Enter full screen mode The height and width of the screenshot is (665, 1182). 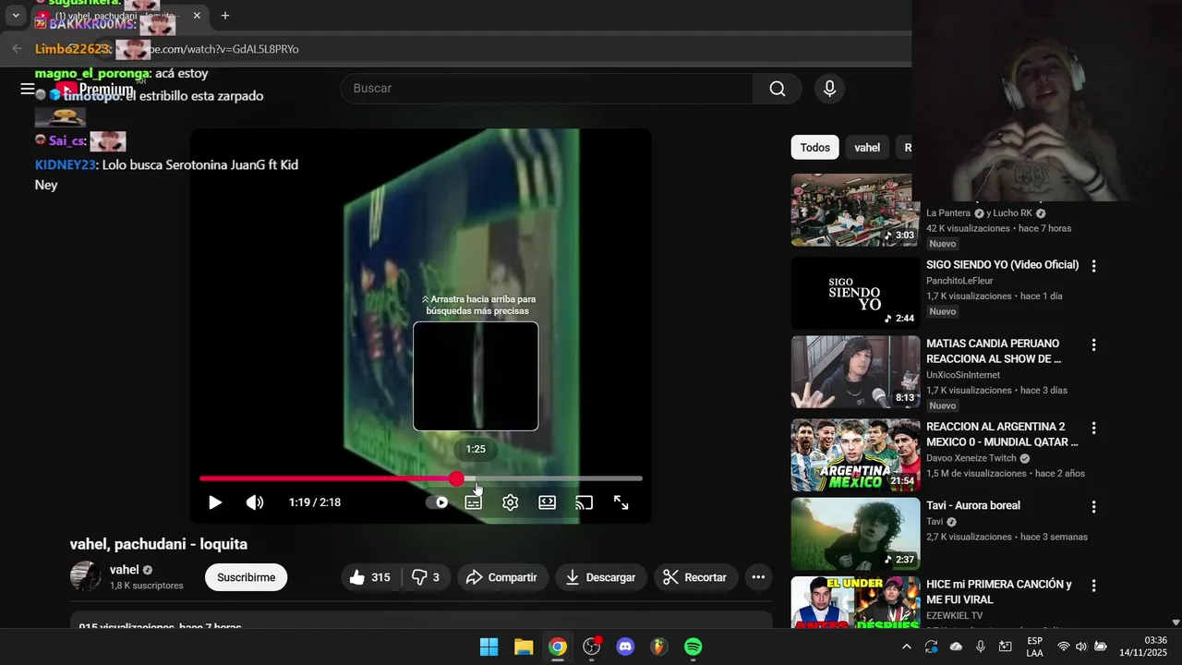621,502
